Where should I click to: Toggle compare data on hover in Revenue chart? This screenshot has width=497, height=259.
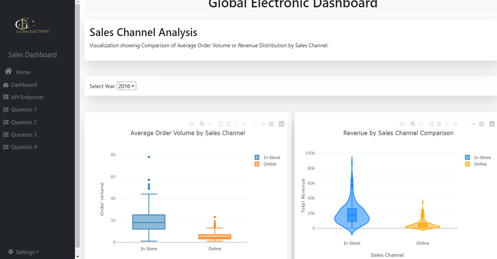coord(481,124)
